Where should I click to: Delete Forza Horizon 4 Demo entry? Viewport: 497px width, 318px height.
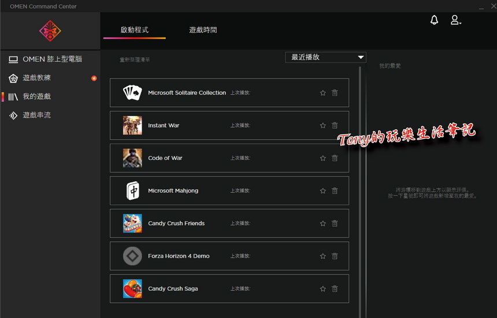coord(335,256)
